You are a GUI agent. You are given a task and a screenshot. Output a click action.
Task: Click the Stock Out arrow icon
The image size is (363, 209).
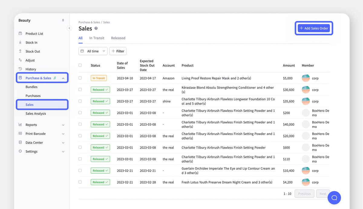20,51
